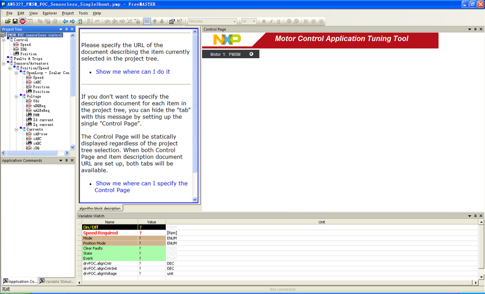The height and width of the screenshot is (294, 485).
Task: Select the iAB-row scope item
Action: coord(40,134)
